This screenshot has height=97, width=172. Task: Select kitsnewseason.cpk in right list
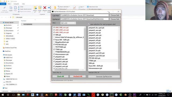point(95,68)
